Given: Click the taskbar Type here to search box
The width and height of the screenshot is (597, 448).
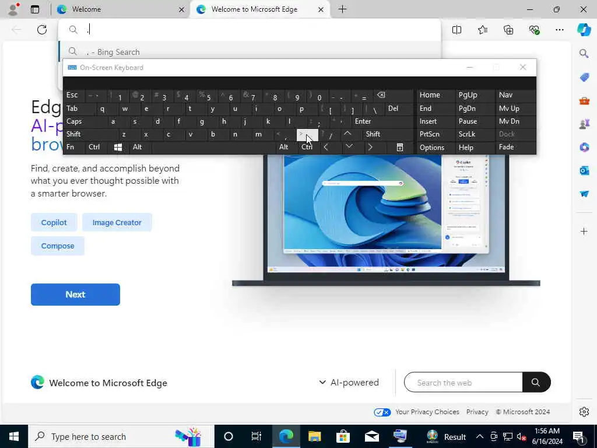Looking at the screenshot, I should pyautogui.click(x=121, y=436).
